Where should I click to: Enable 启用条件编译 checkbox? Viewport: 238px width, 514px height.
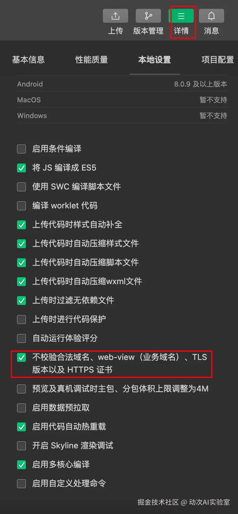(x=21, y=149)
